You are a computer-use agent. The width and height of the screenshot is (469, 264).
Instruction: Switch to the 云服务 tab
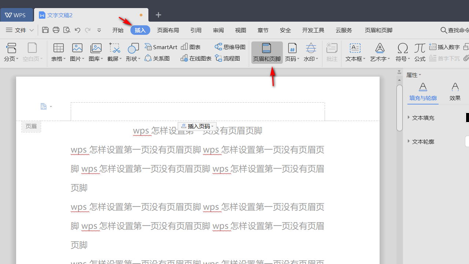[x=344, y=30]
